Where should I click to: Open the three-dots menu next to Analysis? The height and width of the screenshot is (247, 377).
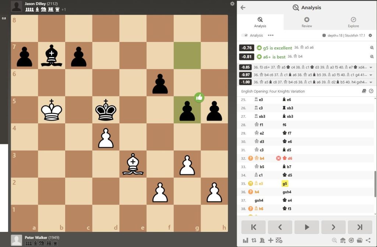pyautogui.click(x=271, y=35)
